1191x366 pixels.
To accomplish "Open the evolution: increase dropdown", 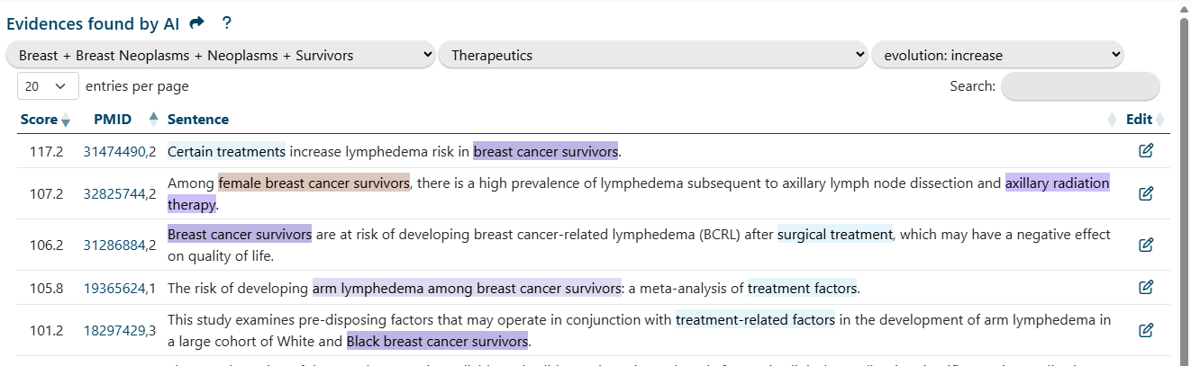I will [997, 56].
